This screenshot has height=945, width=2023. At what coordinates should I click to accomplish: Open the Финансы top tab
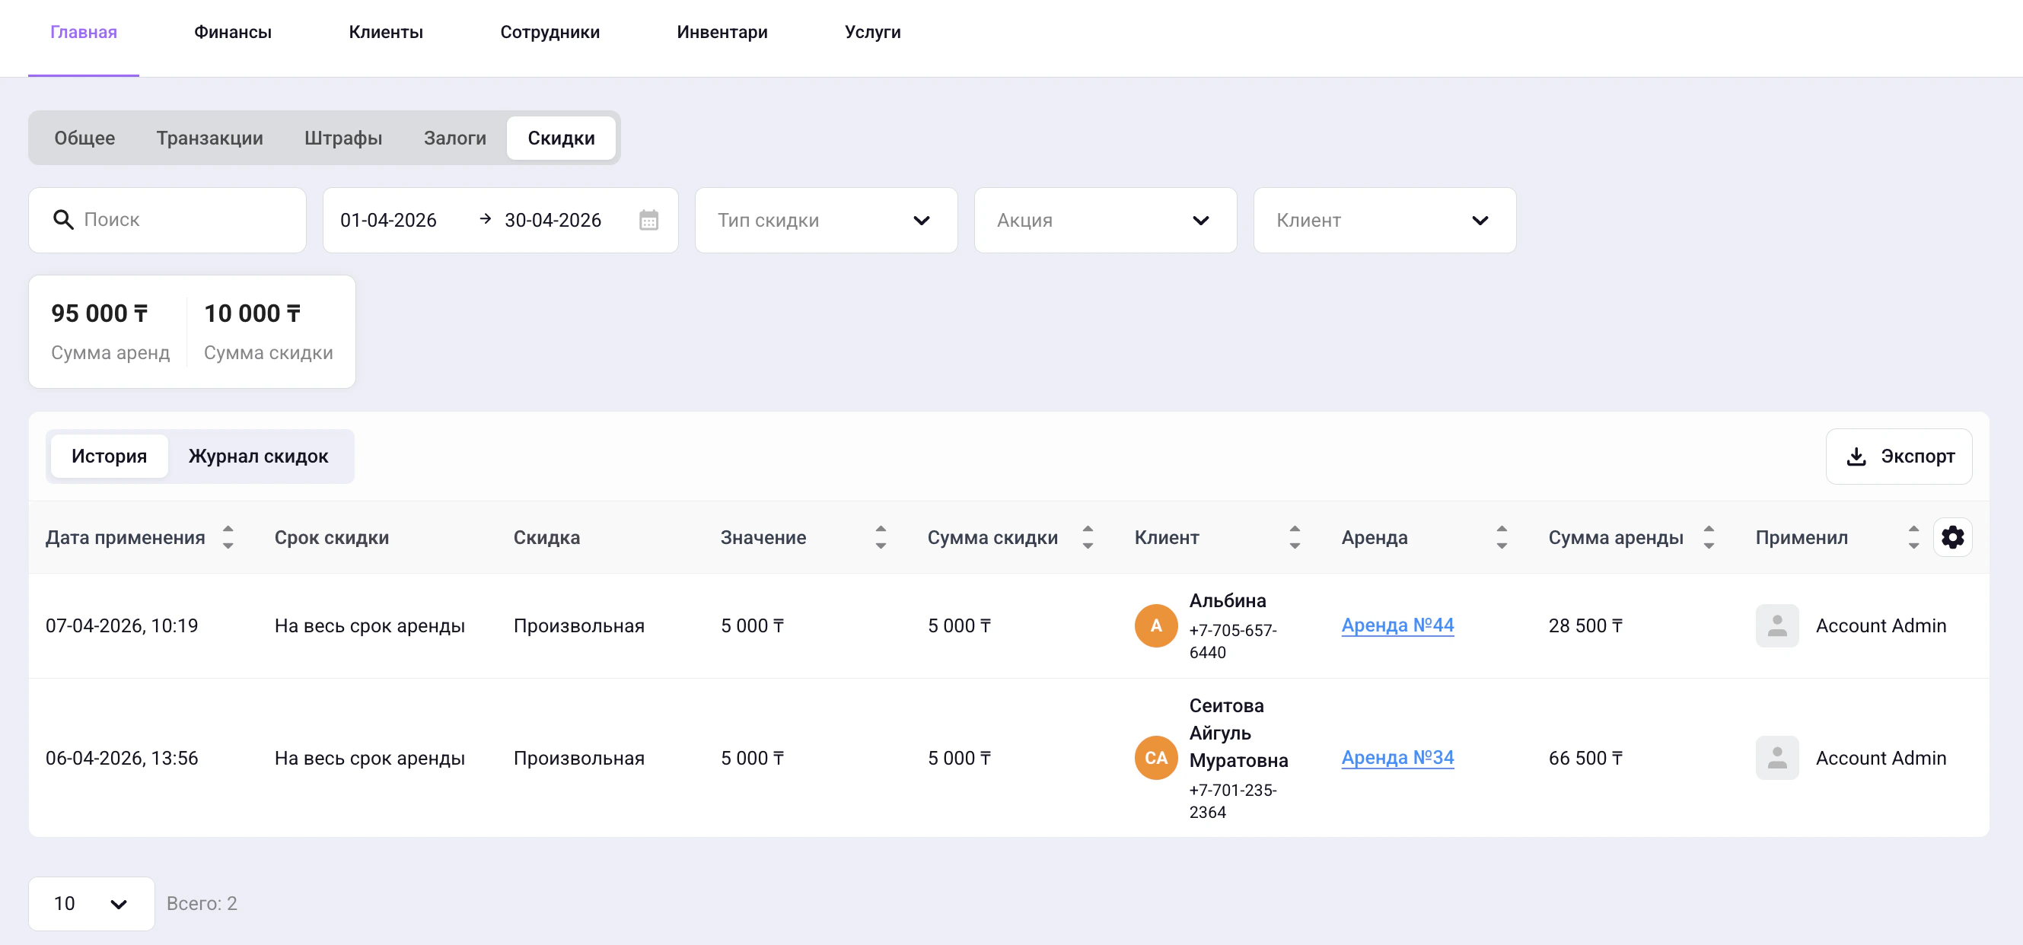click(x=232, y=32)
